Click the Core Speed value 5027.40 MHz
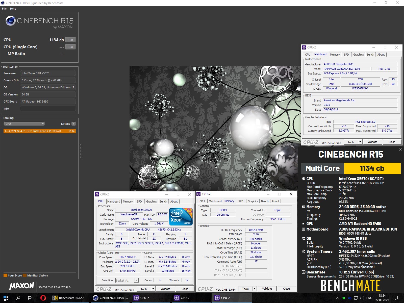This screenshot has height=303, width=404. point(128,257)
